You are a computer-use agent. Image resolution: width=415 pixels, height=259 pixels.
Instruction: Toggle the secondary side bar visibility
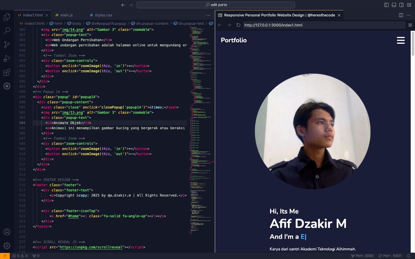(401, 5)
